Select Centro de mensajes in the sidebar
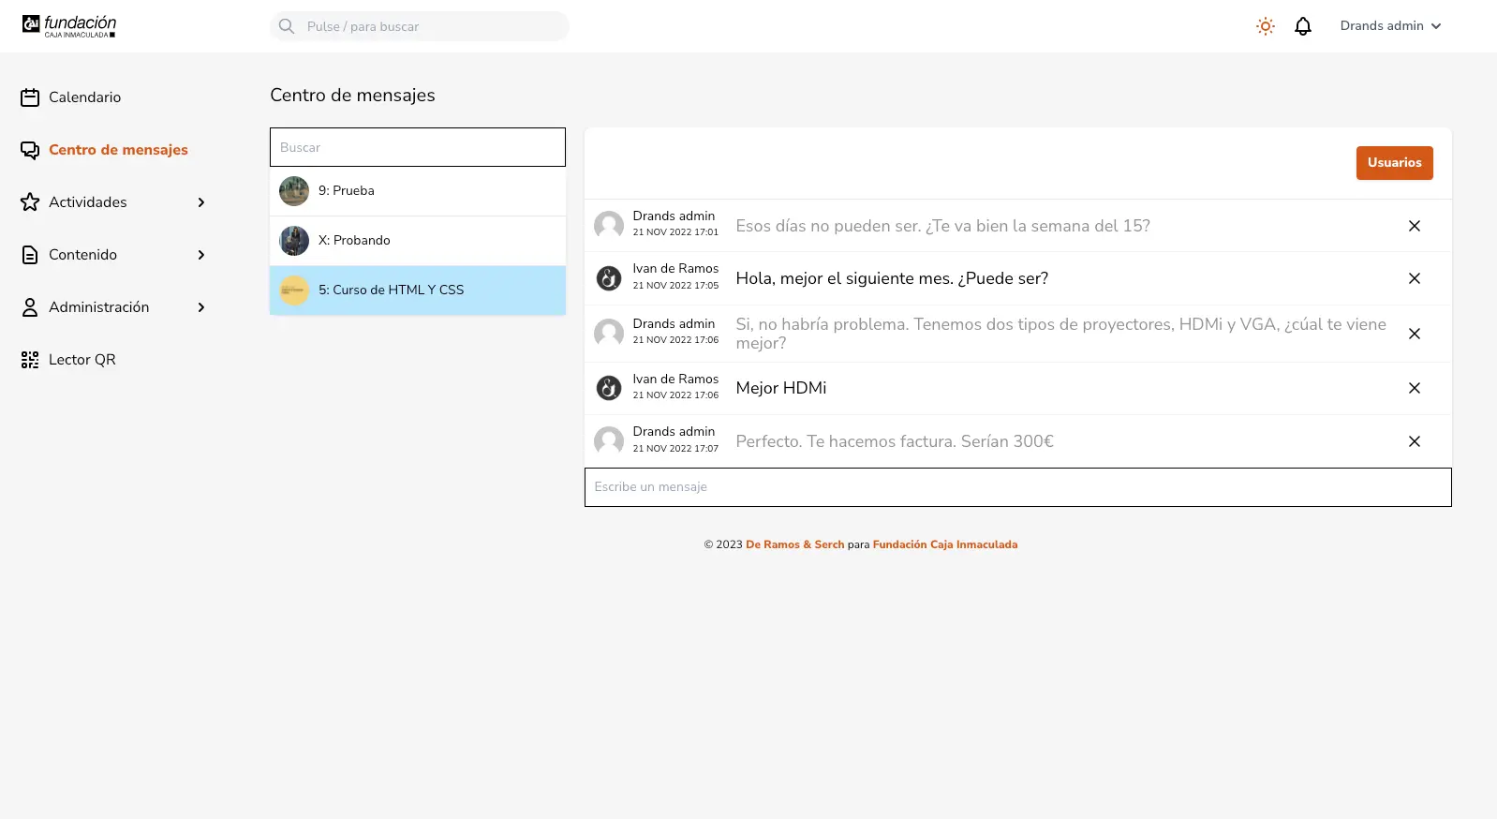 pyautogui.click(x=118, y=150)
